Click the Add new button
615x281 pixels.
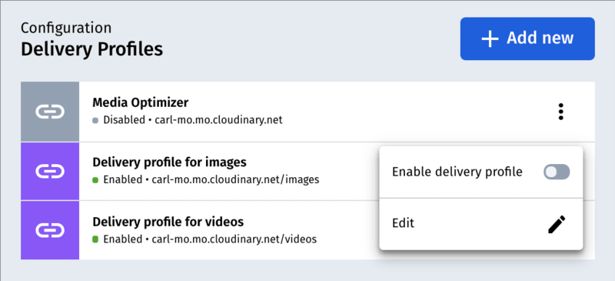(x=527, y=38)
